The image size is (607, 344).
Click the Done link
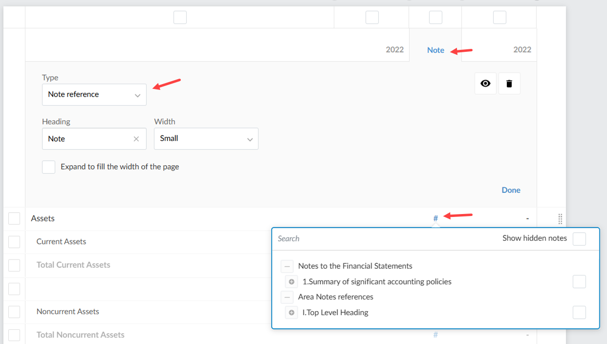[511, 190]
